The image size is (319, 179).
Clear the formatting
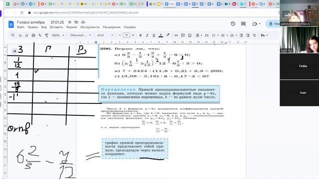(x=255, y=35)
